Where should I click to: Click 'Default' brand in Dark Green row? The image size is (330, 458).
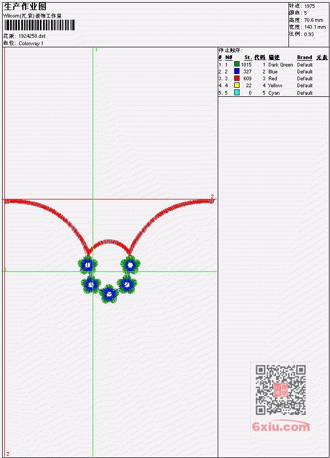pyautogui.click(x=305, y=64)
